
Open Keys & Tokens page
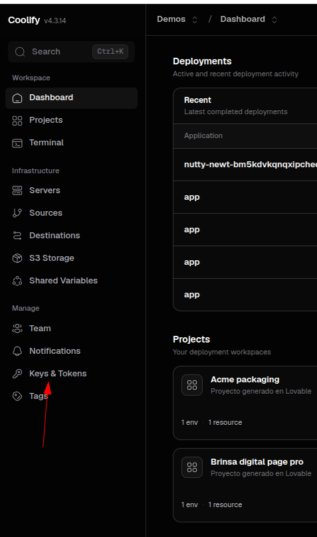[x=71, y=374]
